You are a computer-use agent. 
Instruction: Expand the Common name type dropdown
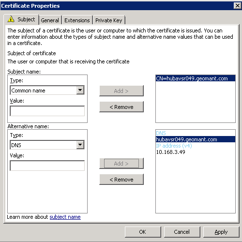80,90
